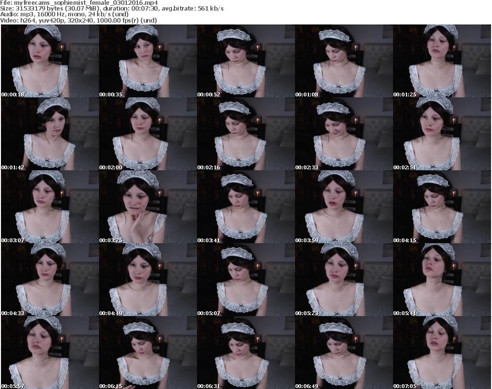Select the thumbnail stamped 00:04:15

coord(442,207)
